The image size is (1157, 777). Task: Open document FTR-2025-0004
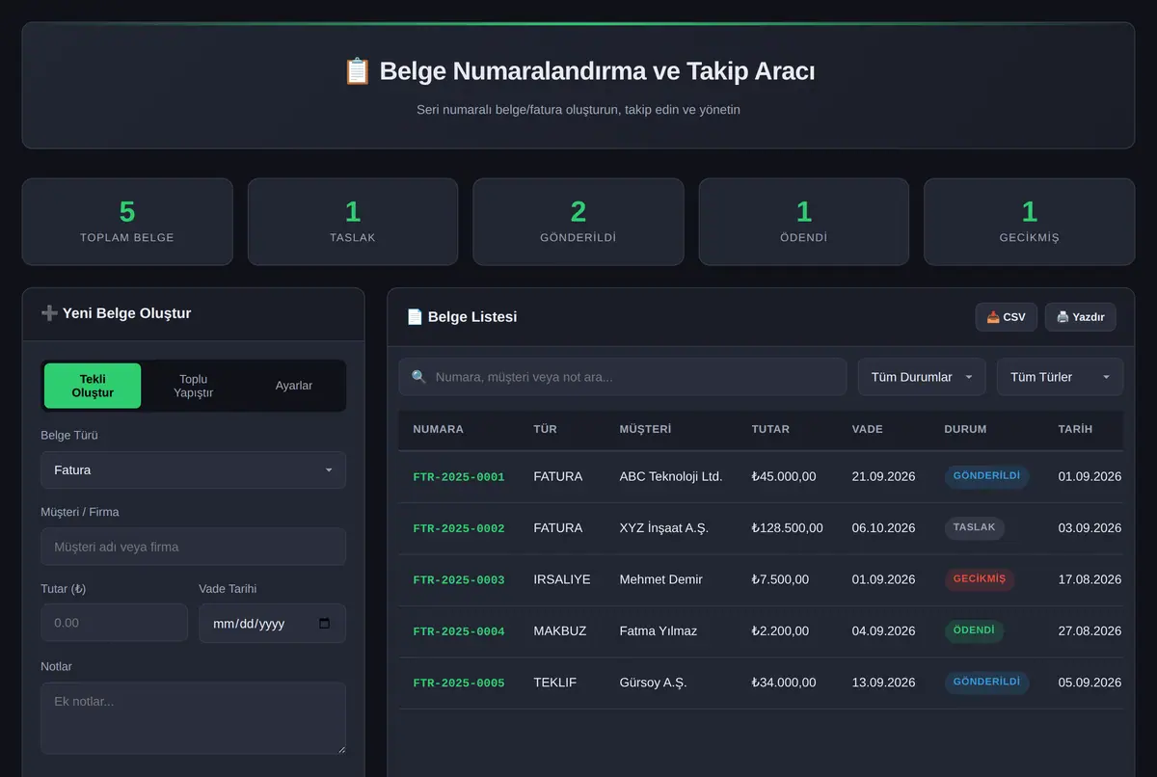click(x=459, y=631)
